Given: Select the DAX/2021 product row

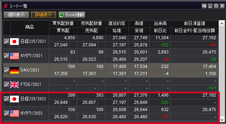Looking at the screenshot, I should [x=110, y=70].
